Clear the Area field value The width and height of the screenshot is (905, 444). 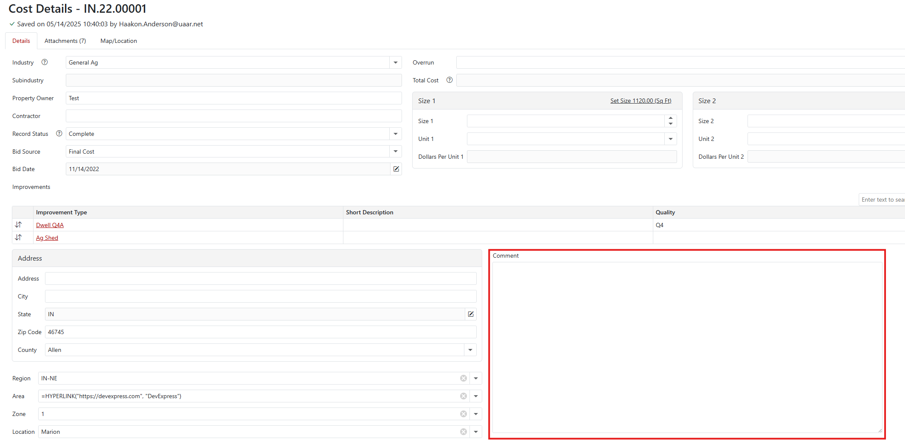[x=464, y=396]
